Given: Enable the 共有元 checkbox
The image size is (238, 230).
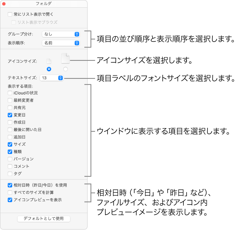Looking at the screenshot, I should [10, 108].
